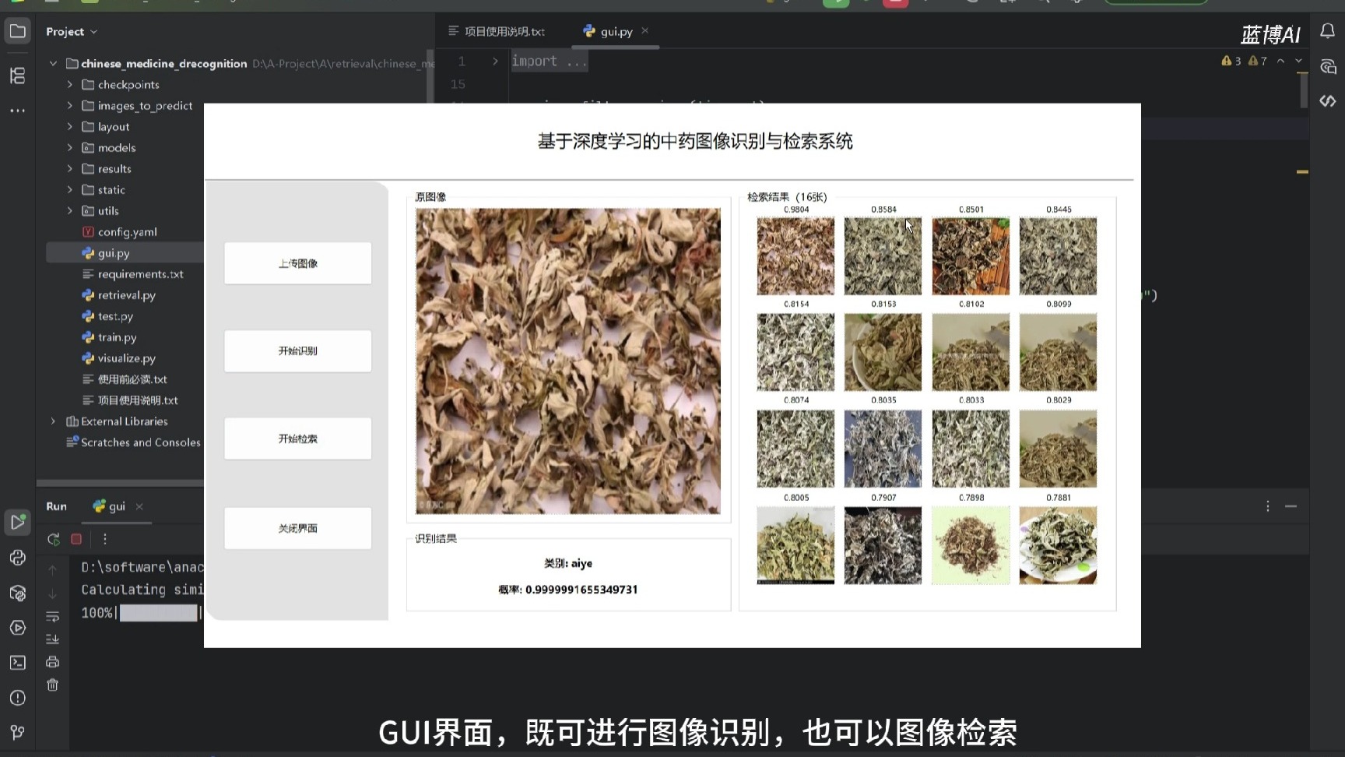Click the large source herb image
Screen dimensions: 1345x757
[x=568, y=361]
